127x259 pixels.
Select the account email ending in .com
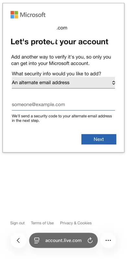(62, 28)
